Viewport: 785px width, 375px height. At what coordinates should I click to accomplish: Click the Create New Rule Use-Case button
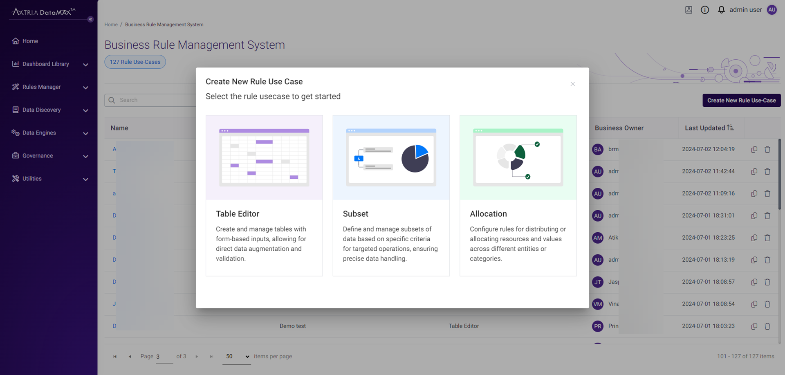[x=741, y=100]
